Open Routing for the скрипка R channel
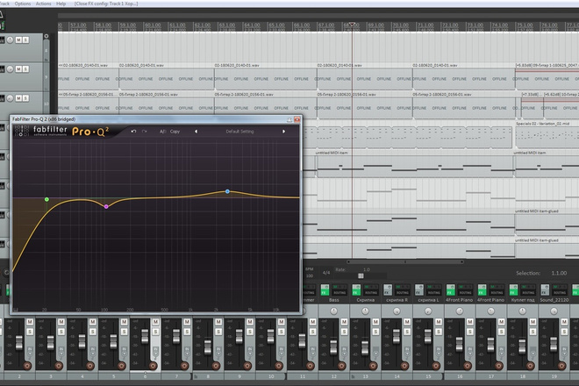 pyautogui.click(x=403, y=290)
